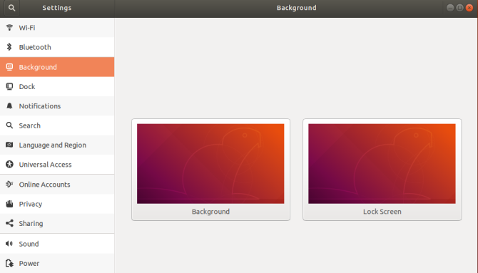Click the Bluetooth symbol icon
The height and width of the screenshot is (273, 478).
(x=9, y=47)
